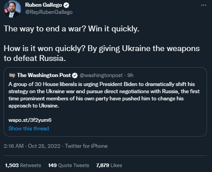Open the quoted Washington Post tweet text
The height and width of the screenshot is (172, 212).
pyautogui.click(x=104, y=95)
